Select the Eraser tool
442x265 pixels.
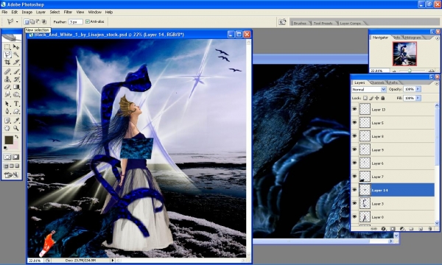(x=7, y=87)
